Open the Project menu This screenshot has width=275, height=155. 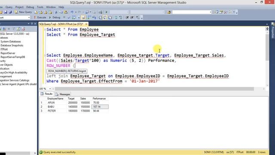click(19, 7)
